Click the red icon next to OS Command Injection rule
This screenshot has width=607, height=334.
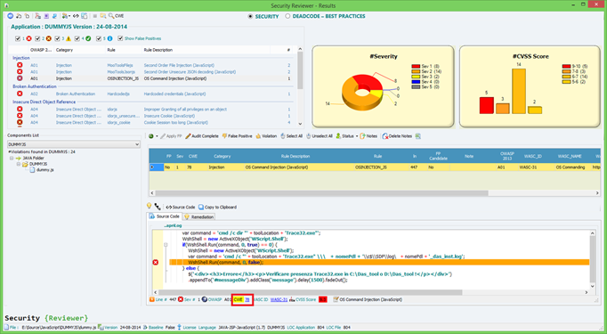pyautogui.click(x=20, y=78)
